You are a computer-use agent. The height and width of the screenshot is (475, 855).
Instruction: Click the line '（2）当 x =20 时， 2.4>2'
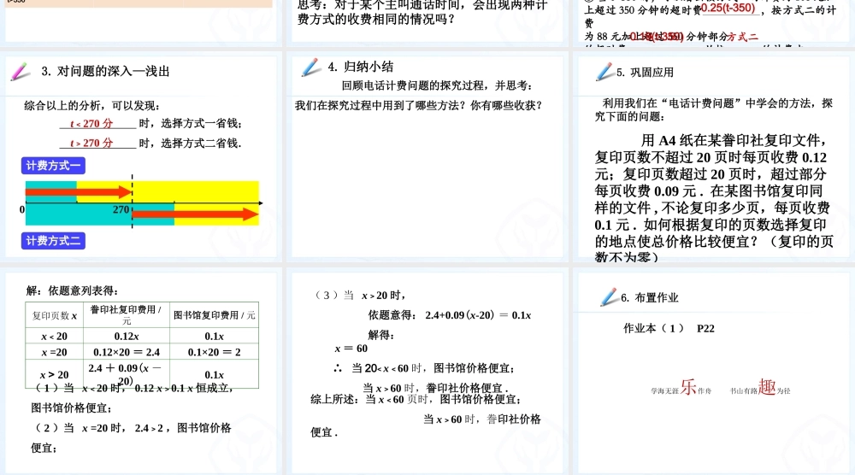pyautogui.click(x=133, y=428)
